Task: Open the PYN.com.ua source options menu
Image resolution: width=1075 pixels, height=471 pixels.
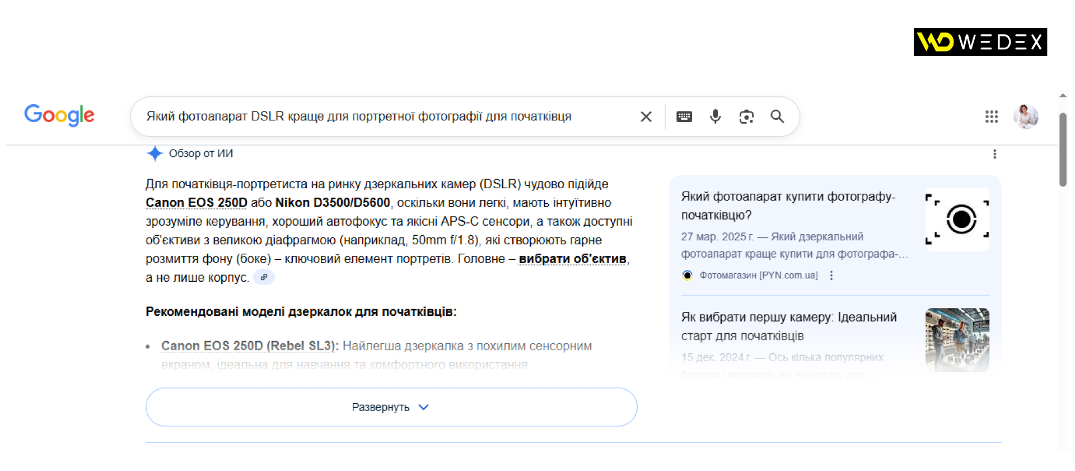Action: [831, 276]
